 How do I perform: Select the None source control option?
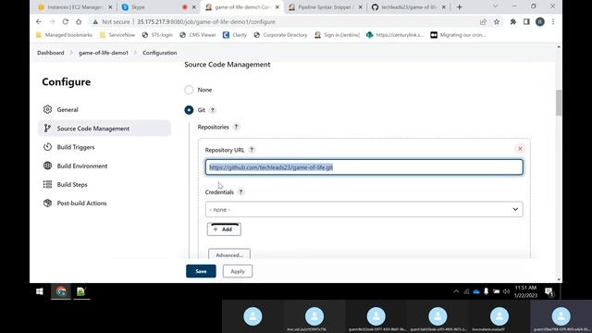[189, 90]
